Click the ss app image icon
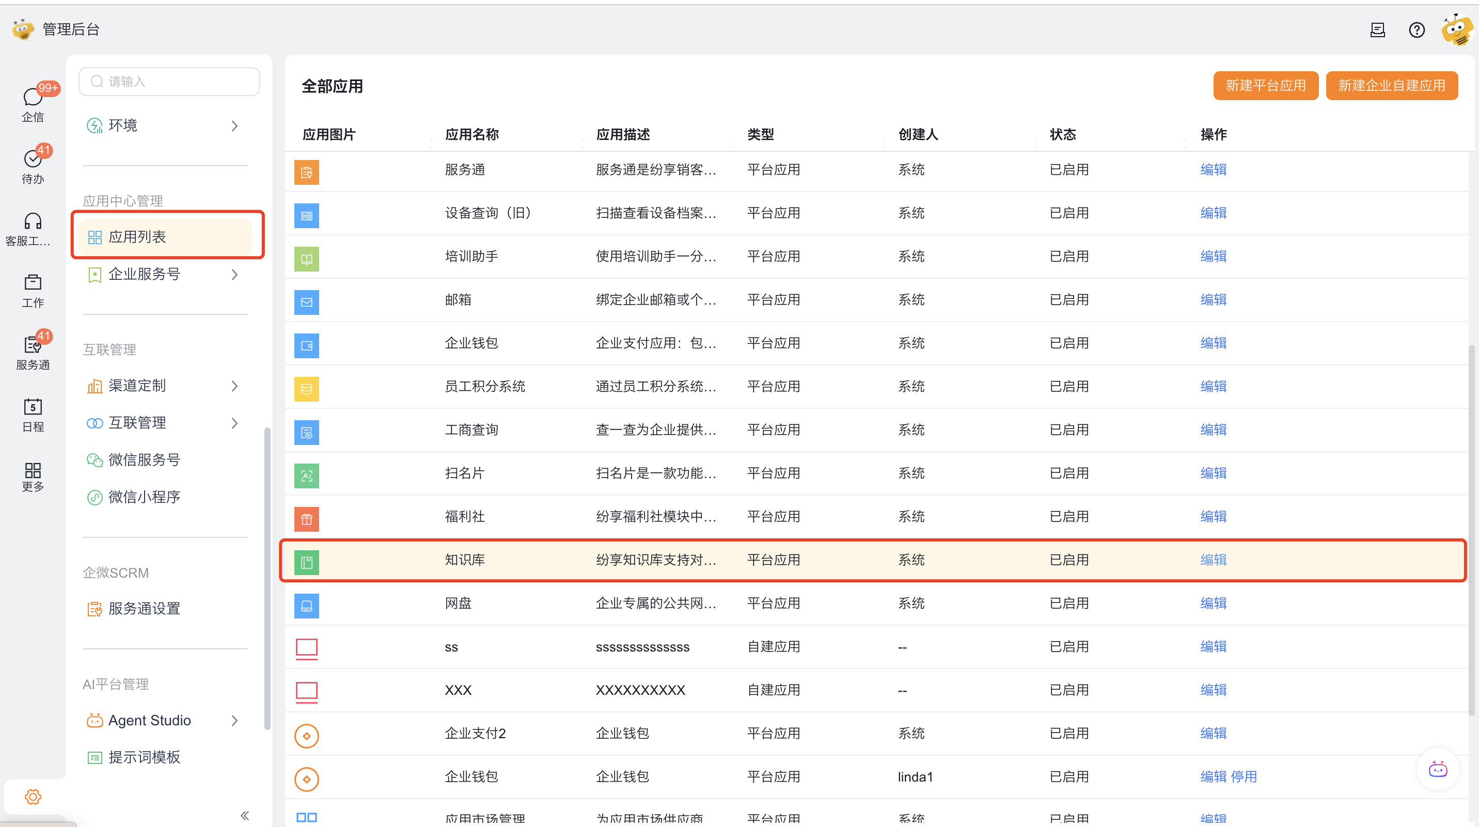The width and height of the screenshot is (1479, 827). tap(307, 648)
